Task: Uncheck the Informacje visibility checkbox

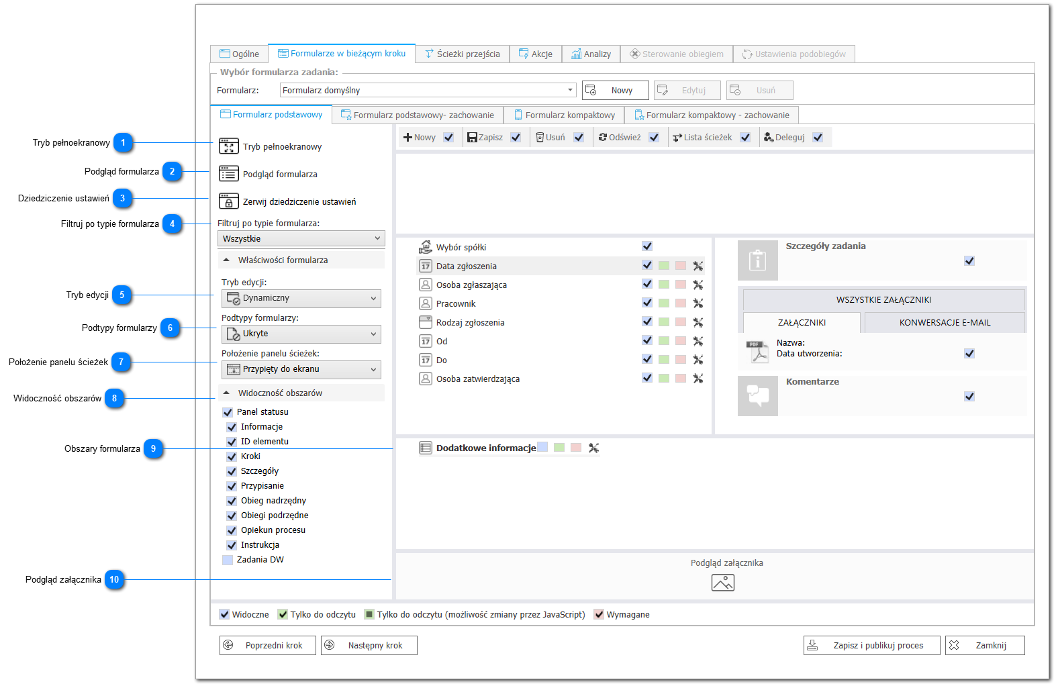Action: click(232, 427)
